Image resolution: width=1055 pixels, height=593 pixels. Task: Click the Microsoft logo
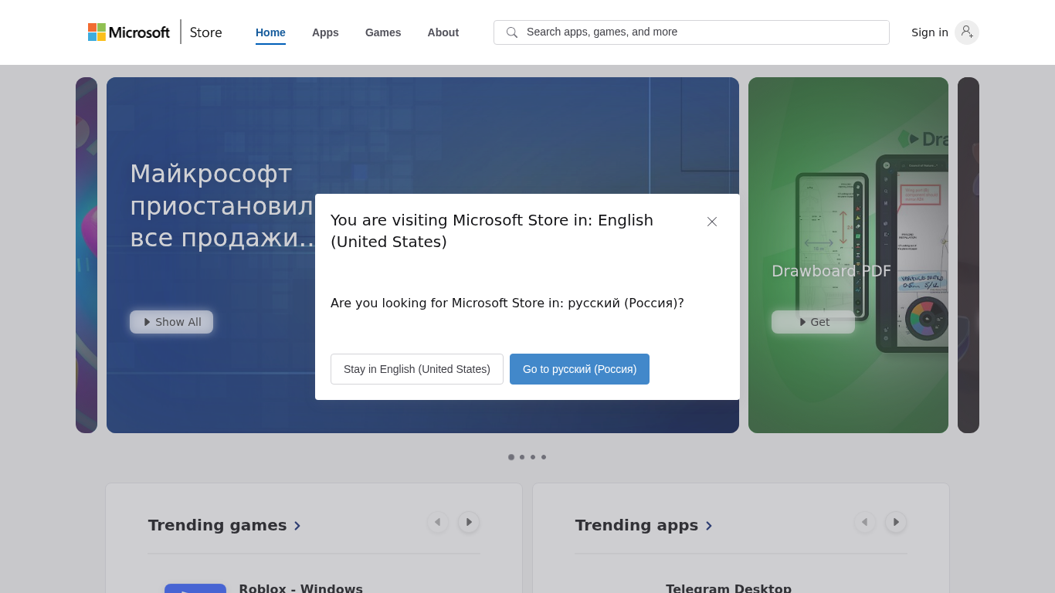pyautogui.click(x=129, y=32)
